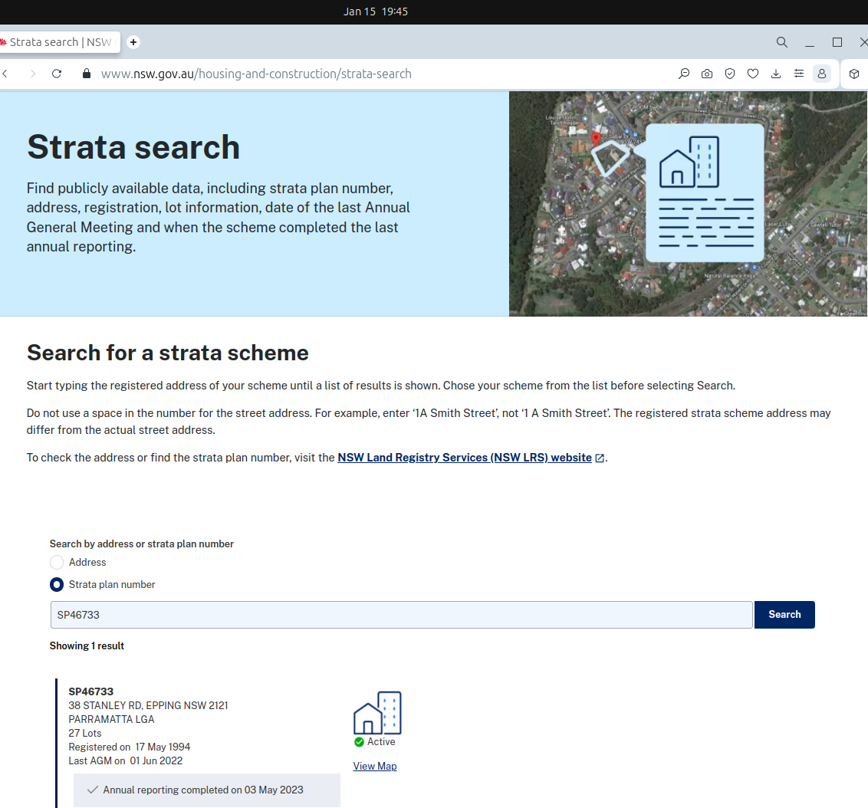
Task: Open the downloads icon
Action: point(775,74)
